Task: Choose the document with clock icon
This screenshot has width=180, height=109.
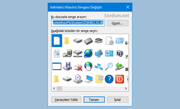Action: coord(110,41)
